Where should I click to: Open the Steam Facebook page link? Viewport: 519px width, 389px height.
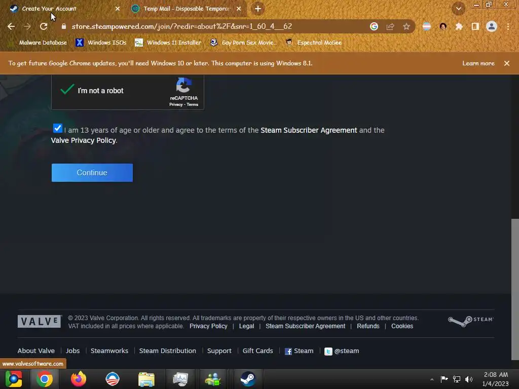coord(299,351)
